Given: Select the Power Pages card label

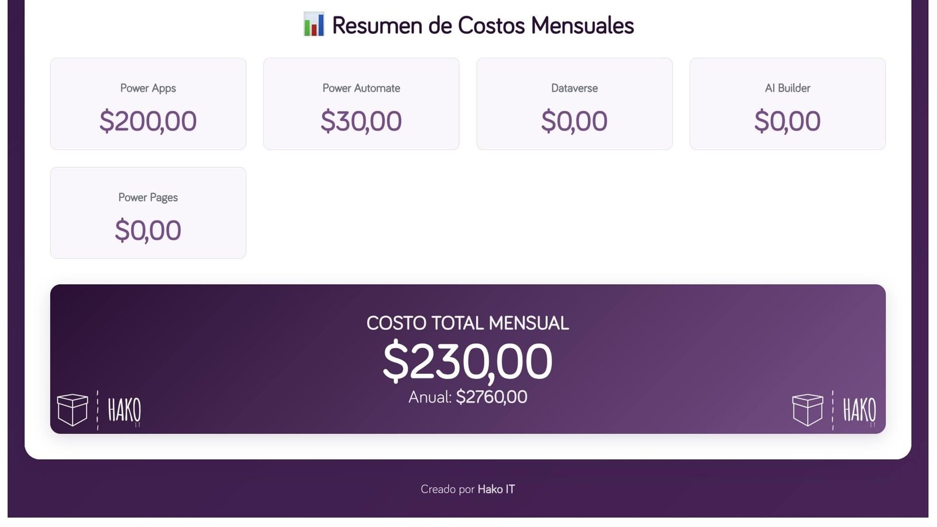Looking at the screenshot, I should coord(148,198).
